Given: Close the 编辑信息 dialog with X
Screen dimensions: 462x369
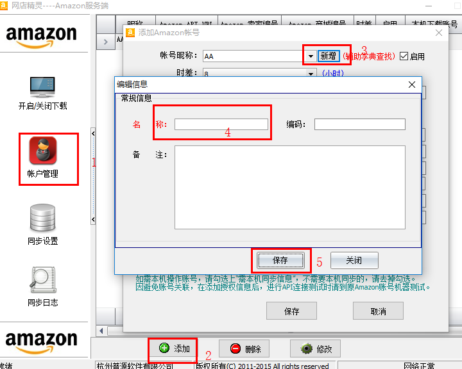Looking at the screenshot, I should click(412, 85).
